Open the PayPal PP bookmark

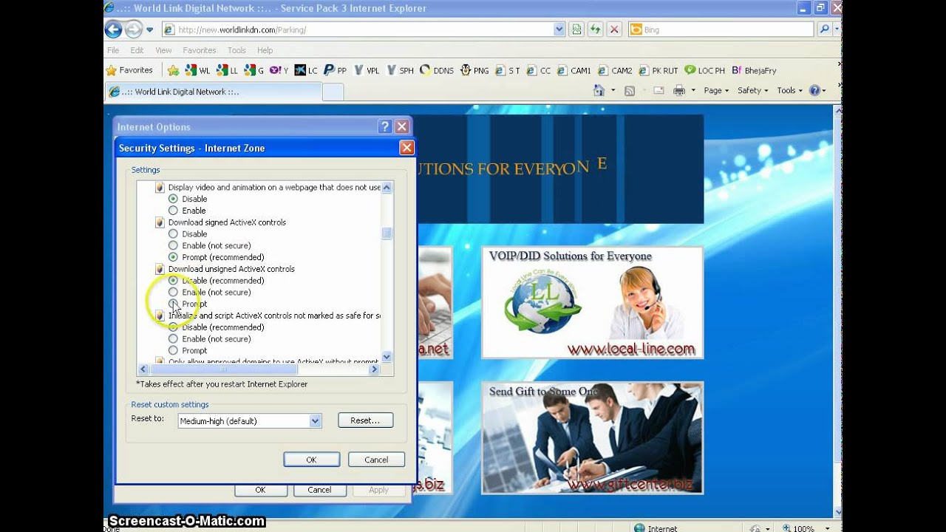click(336, 71)
